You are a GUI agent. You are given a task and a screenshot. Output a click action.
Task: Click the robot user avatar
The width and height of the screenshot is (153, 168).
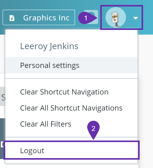(116, 17)
